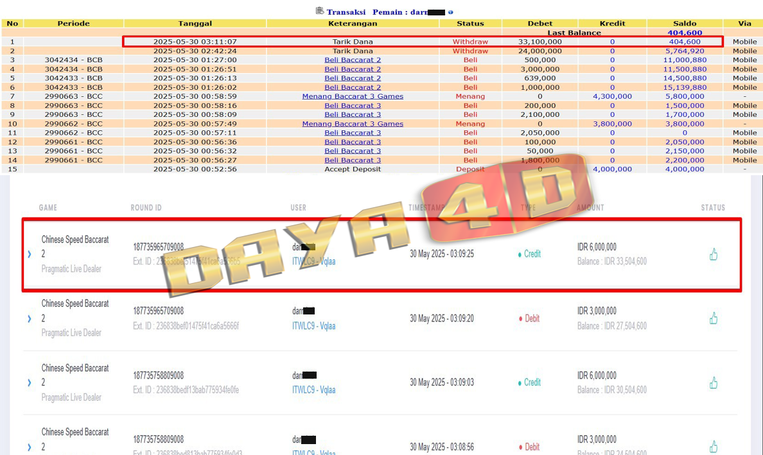Open Beli Baccarat 3 link at 00:56:27
Screen dimensions: 763x455
tap(353, 160)
